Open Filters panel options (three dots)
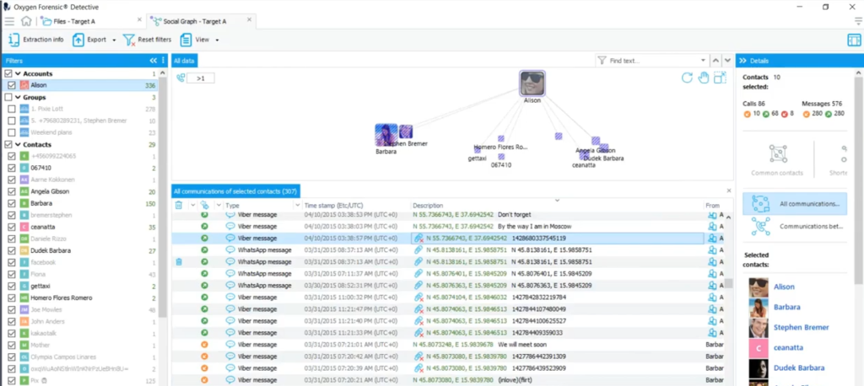 tap(163, 61)
